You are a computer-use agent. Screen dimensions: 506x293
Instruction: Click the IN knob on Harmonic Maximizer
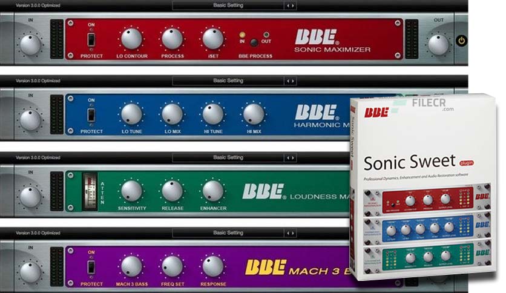pos(30,120)
